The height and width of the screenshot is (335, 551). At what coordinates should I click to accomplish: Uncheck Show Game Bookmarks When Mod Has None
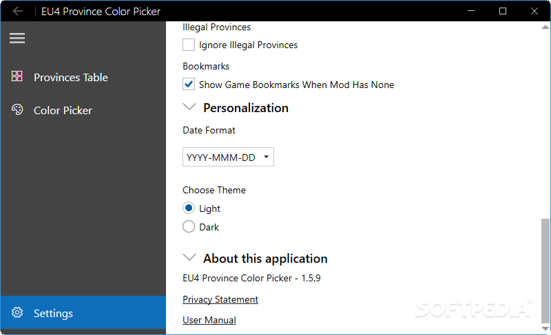click(x=189, y=85)
